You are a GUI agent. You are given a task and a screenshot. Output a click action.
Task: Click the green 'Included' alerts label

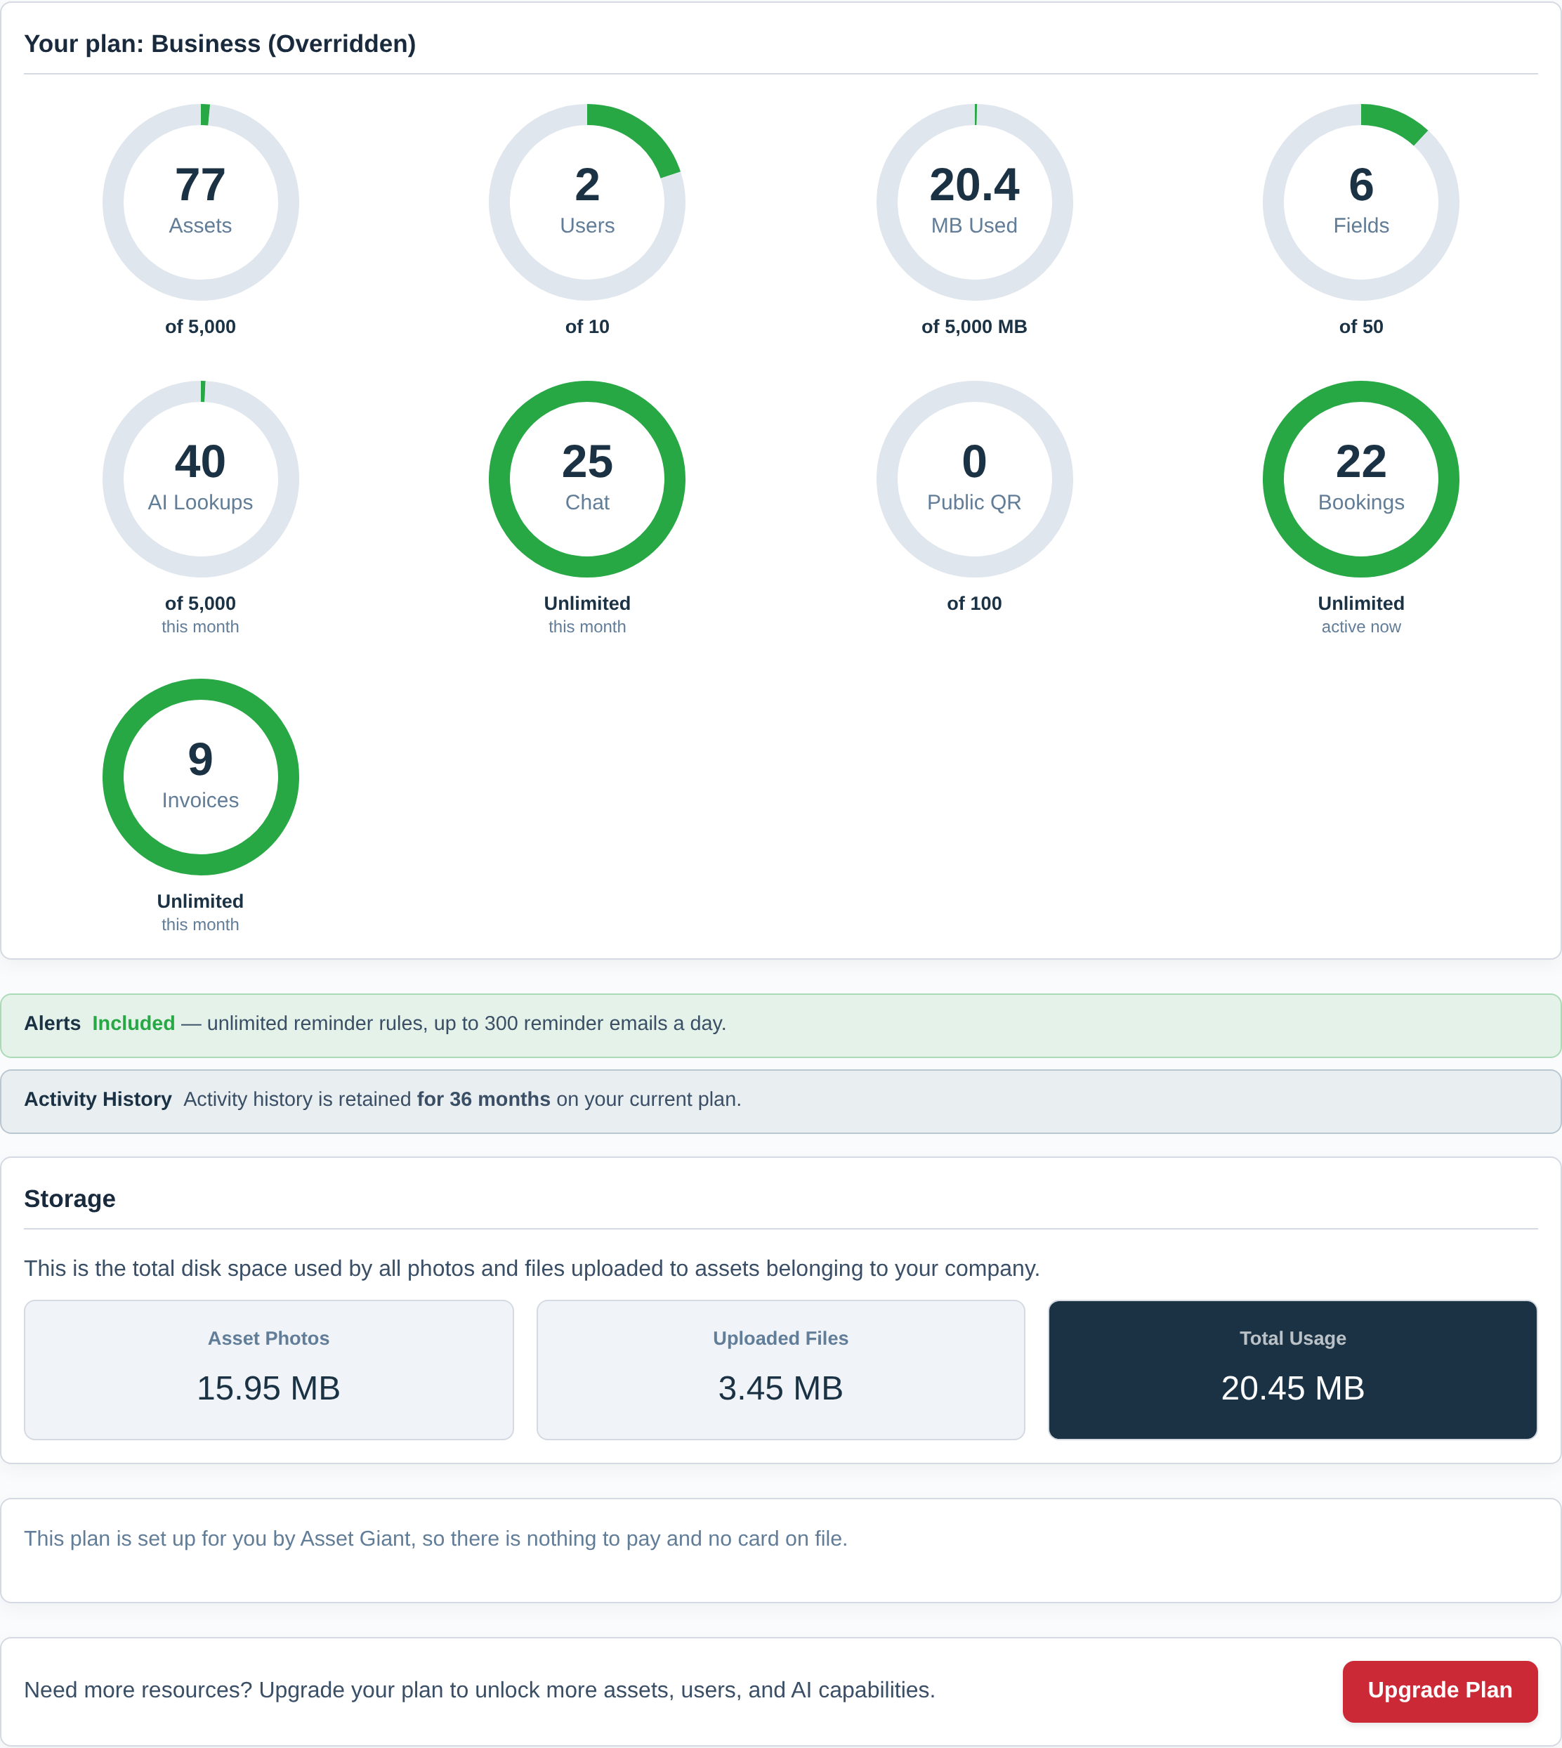pyautogui.click(x=134, y=1024)
